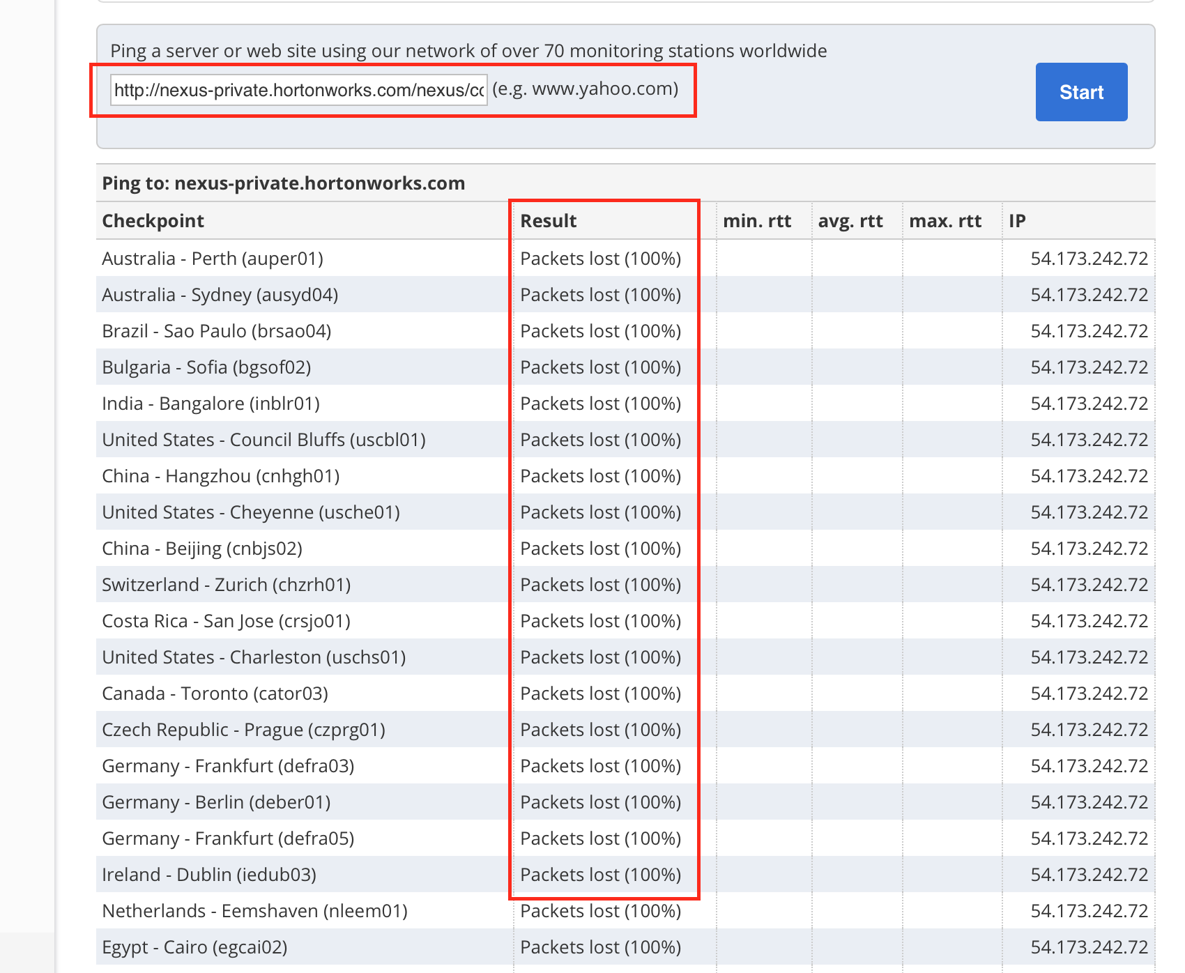Image resolution: width=1185 pixels, height=973 pixels.
Task: Click the IP address in Egypt - Cairo row
Action: point(1088,947)
